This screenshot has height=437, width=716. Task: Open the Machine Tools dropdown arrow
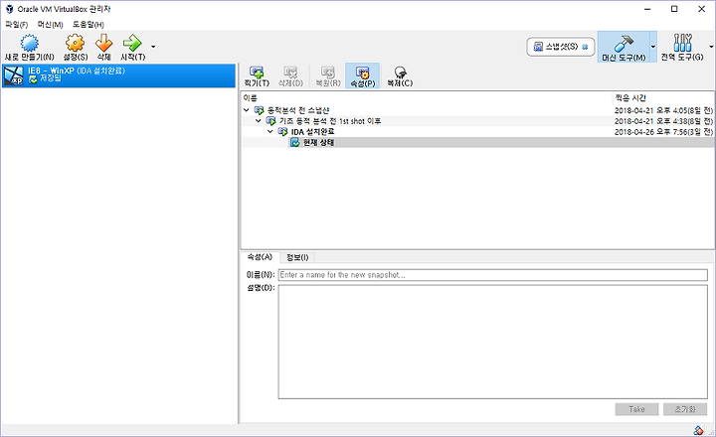coord(653,47)
